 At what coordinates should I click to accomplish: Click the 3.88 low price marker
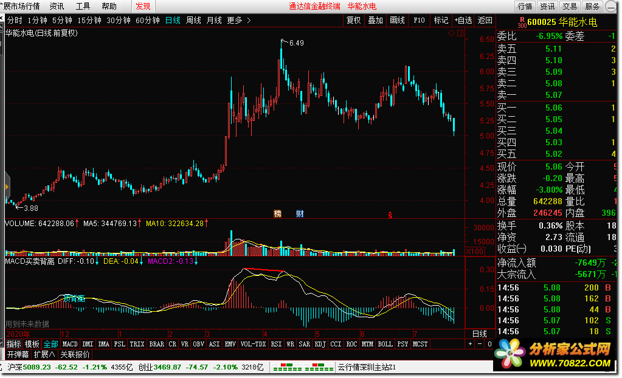click(31, 208)
